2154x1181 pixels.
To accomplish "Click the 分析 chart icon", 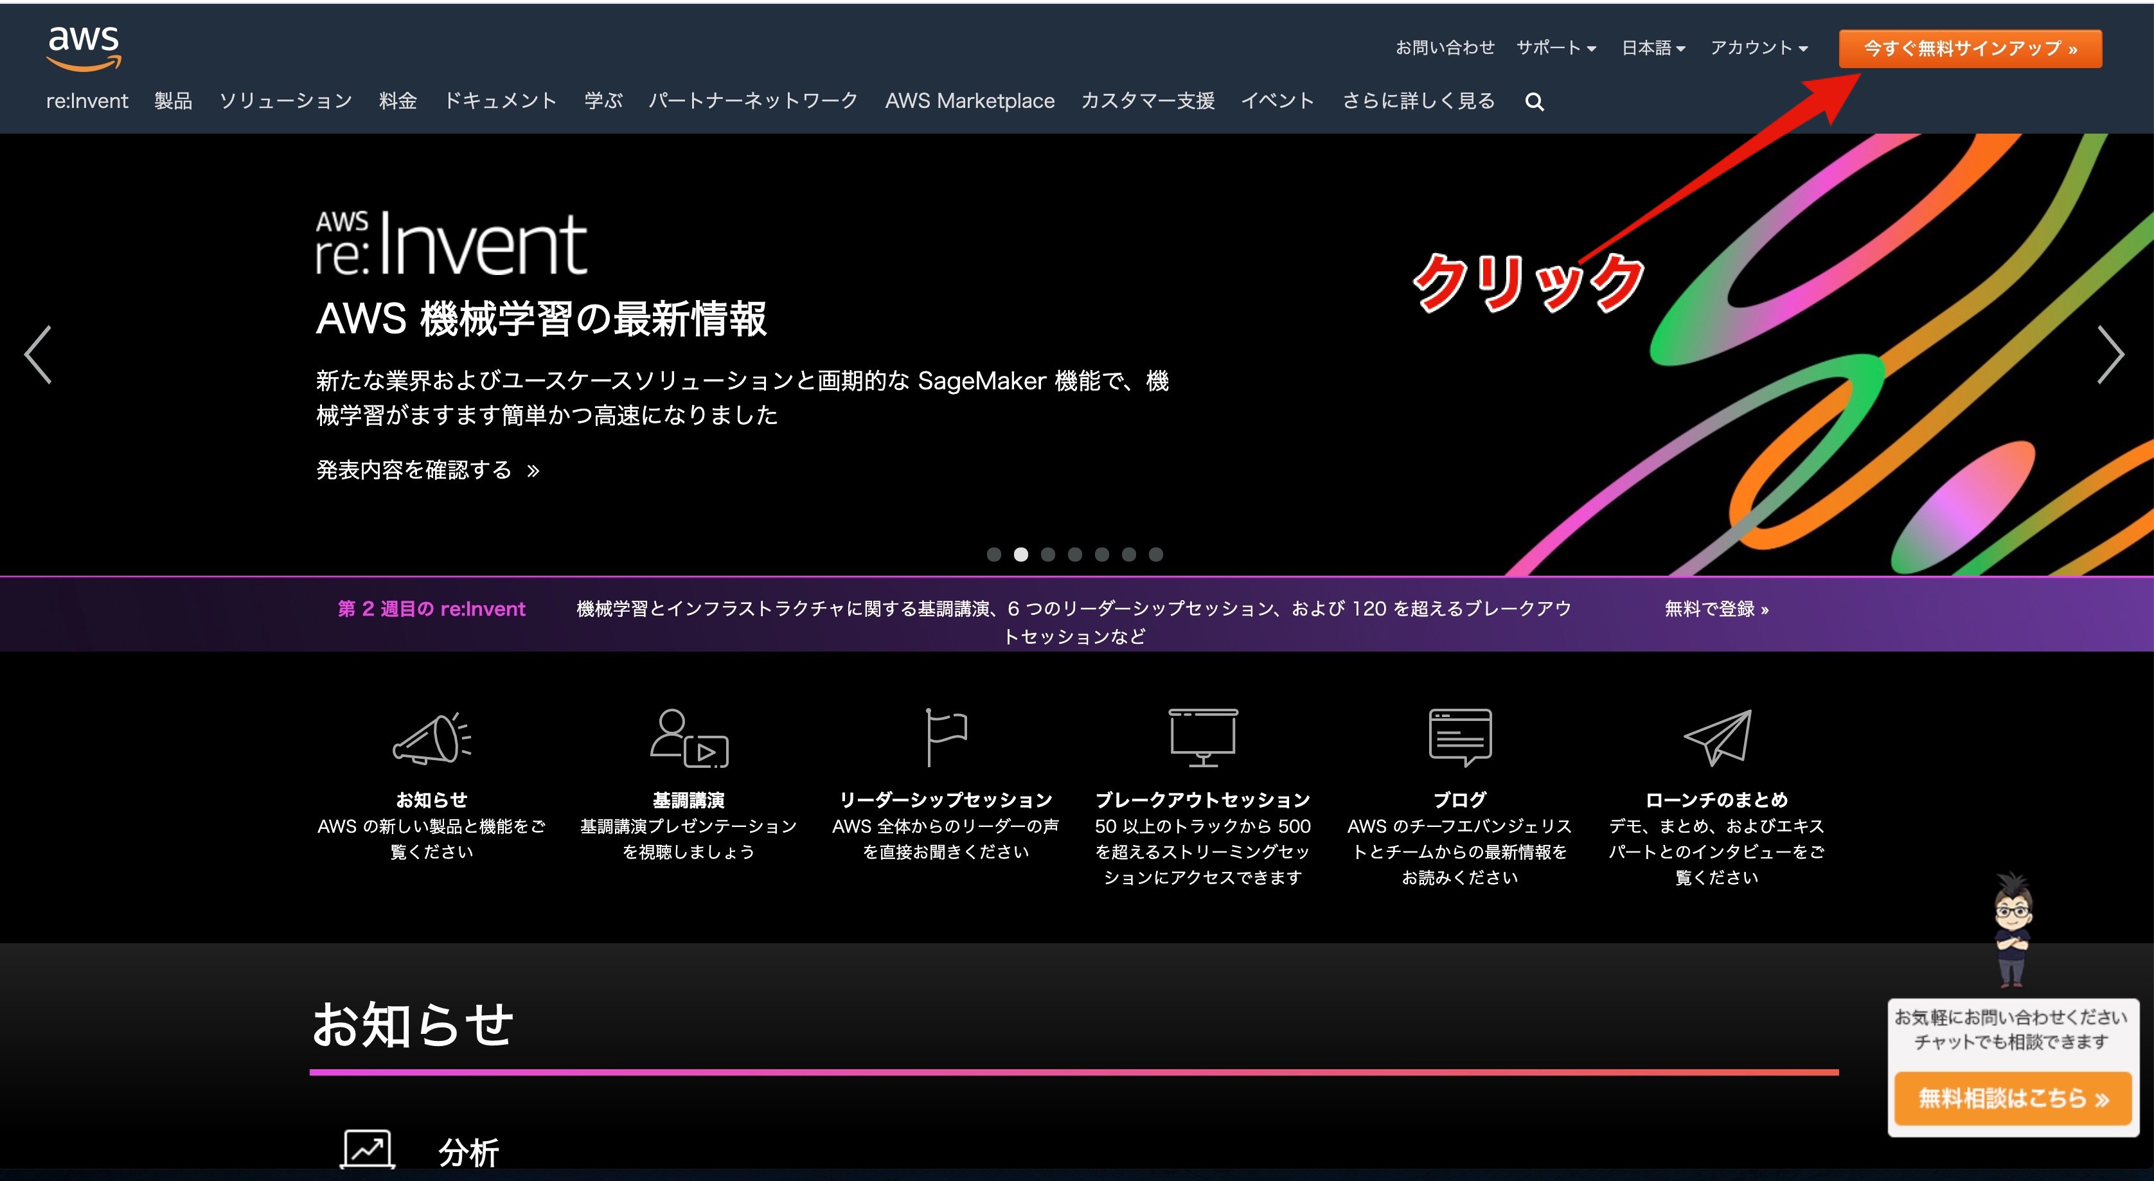I will [x=368, y=1150].
